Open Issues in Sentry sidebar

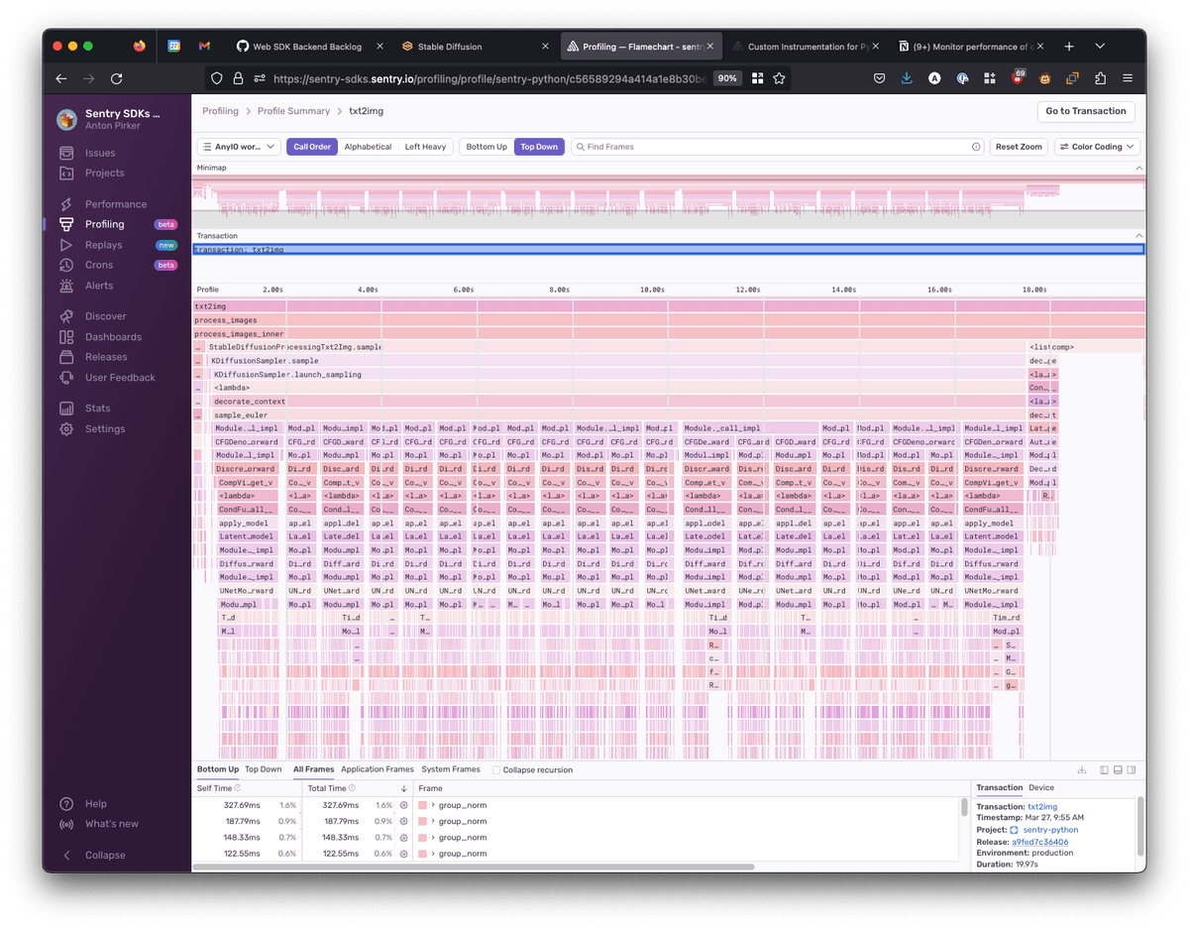pos(99,153)
